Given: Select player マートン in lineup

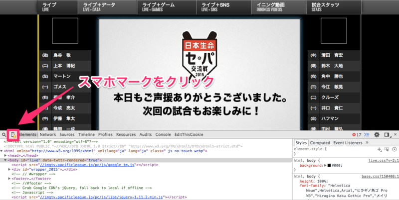Looking at the screenshot, I should click(x=65, y=76).
